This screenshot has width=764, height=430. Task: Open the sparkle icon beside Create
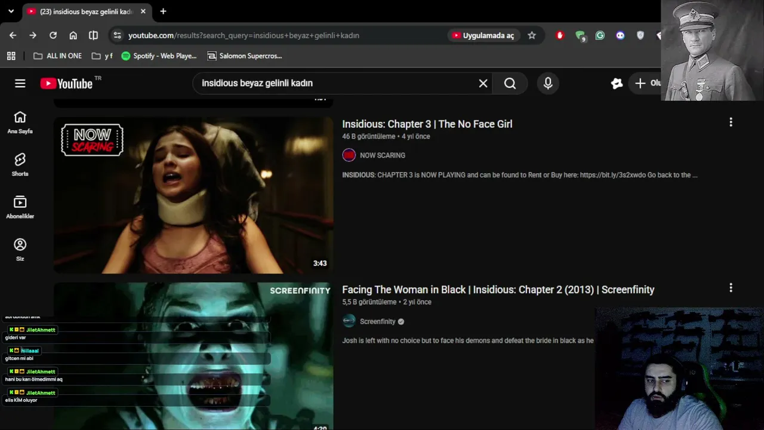617,83
